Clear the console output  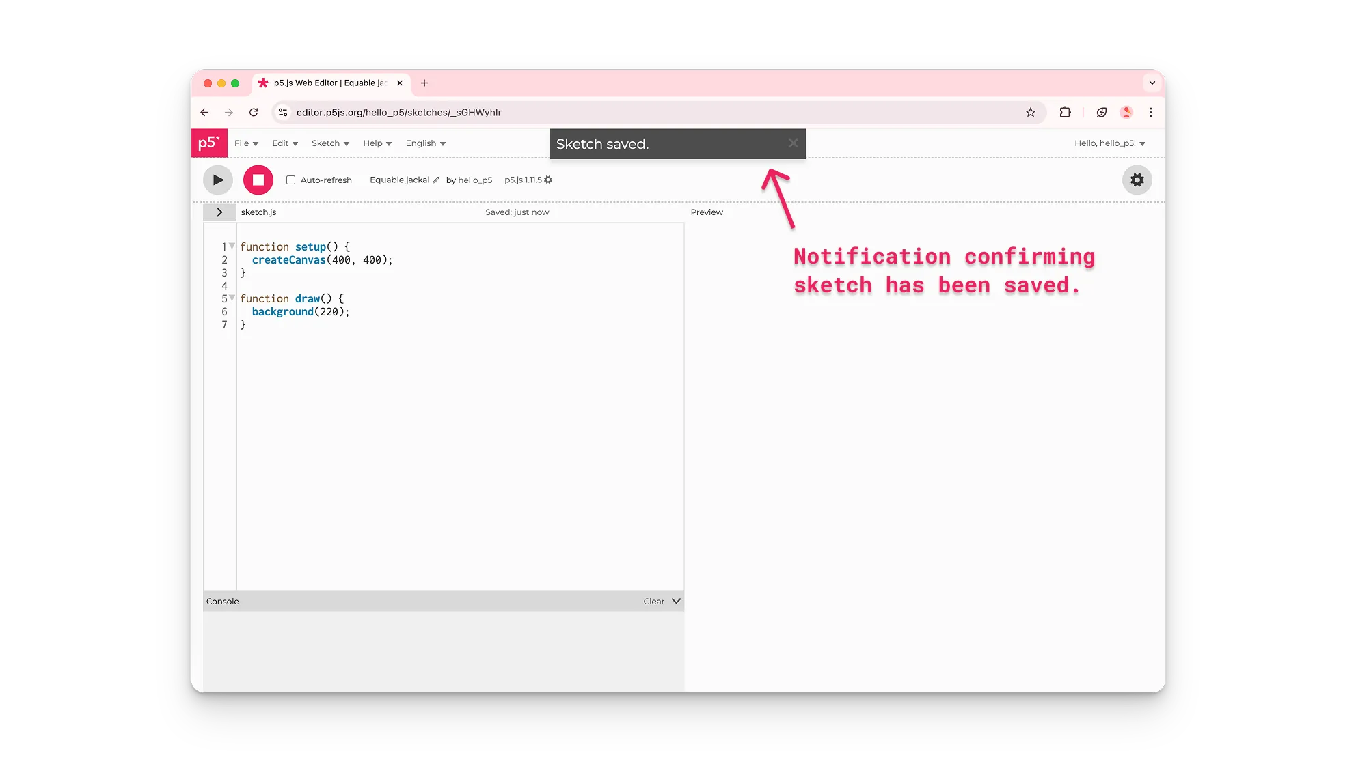pyautogui.click(x=653, y=602)
